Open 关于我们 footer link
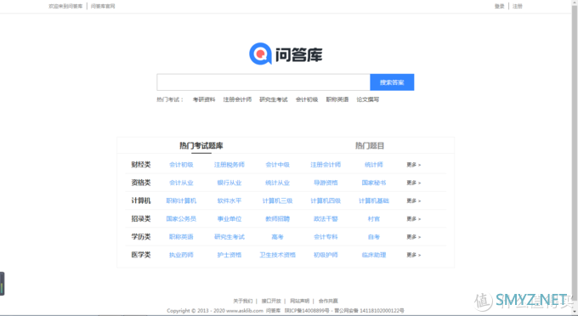 (x=243, y=301)
